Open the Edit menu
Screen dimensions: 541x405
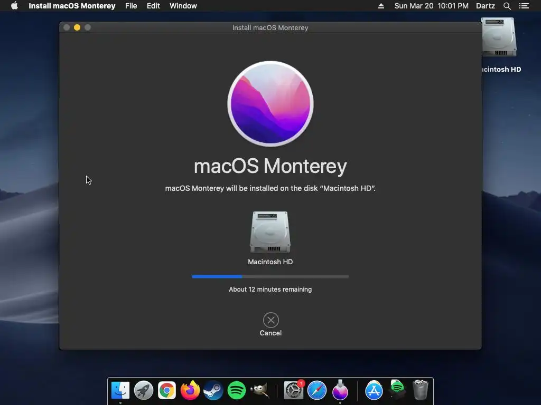pos(153,6)
